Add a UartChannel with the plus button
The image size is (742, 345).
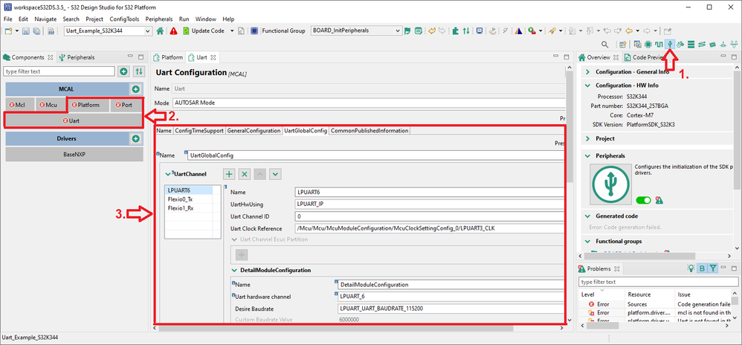tap(230, 174)
